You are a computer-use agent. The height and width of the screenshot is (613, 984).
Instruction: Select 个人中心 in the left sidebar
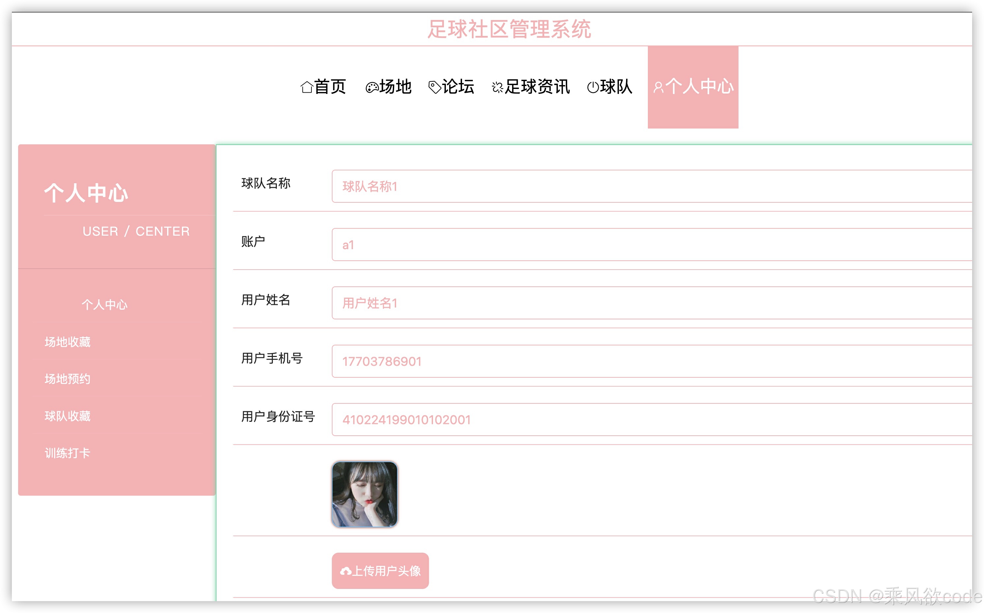coord(104,305)
